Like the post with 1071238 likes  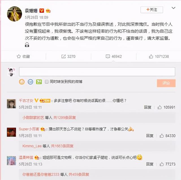151,56
